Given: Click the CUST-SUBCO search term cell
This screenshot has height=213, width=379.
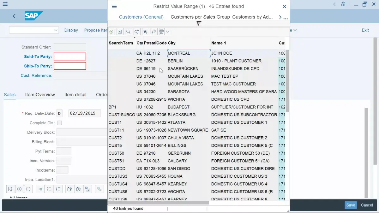Looking at the screenshot, I should point(122,115).
